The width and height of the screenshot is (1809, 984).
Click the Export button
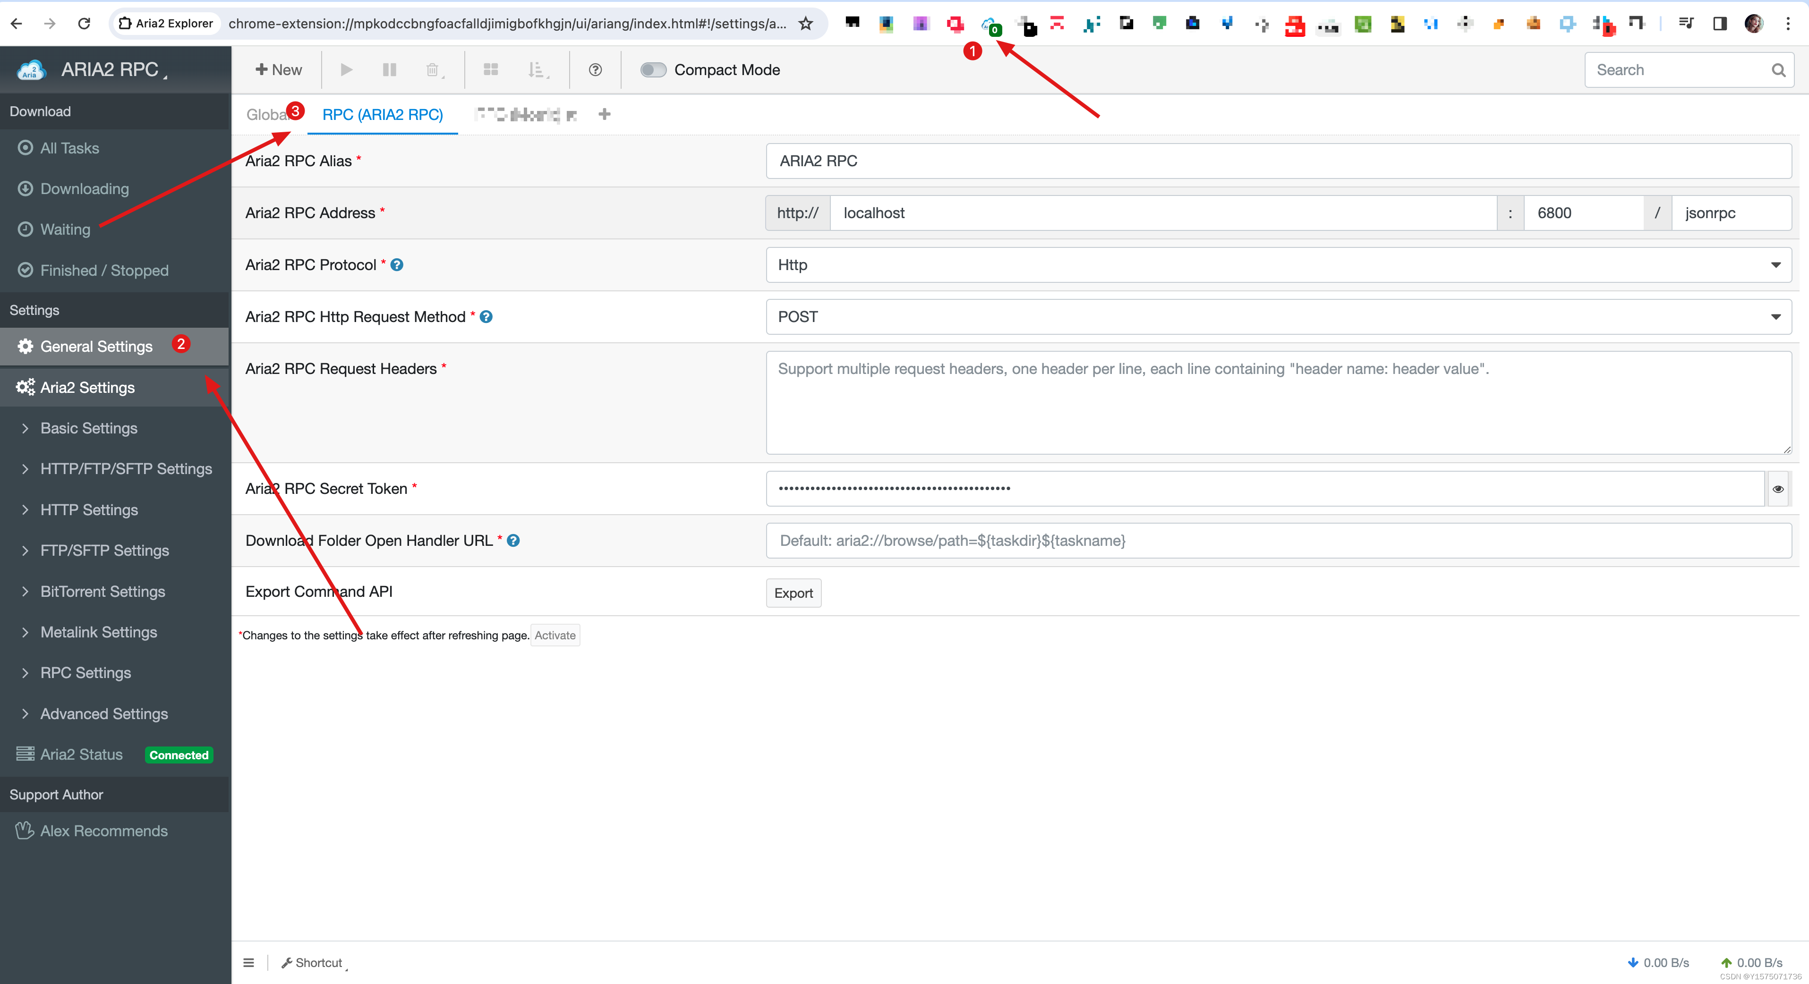[x=794, y=593]
